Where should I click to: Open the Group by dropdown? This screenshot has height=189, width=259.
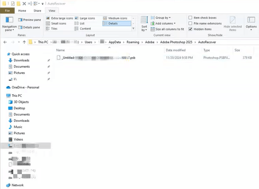coord(161,18)
